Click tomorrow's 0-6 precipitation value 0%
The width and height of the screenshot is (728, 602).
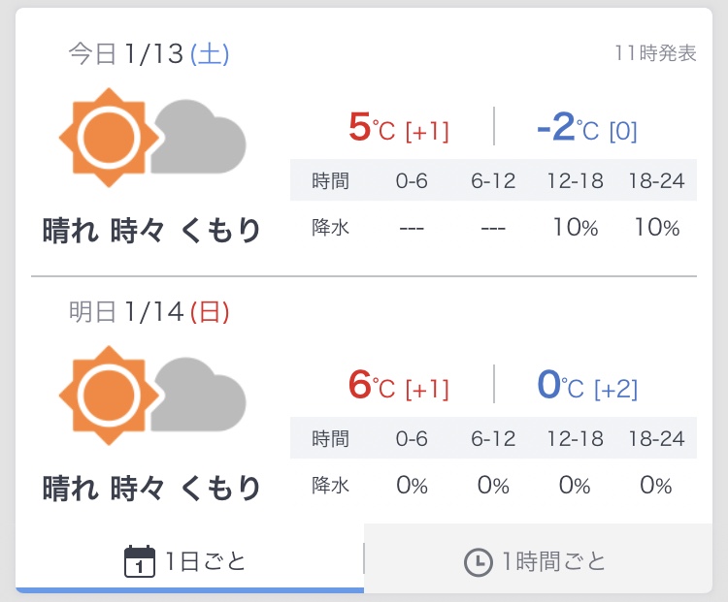tap(412, 486)
